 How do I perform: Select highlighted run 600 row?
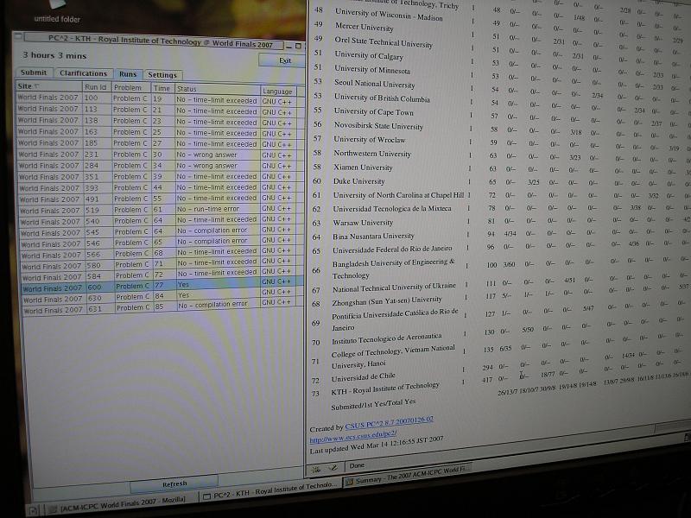click(163, 285)
